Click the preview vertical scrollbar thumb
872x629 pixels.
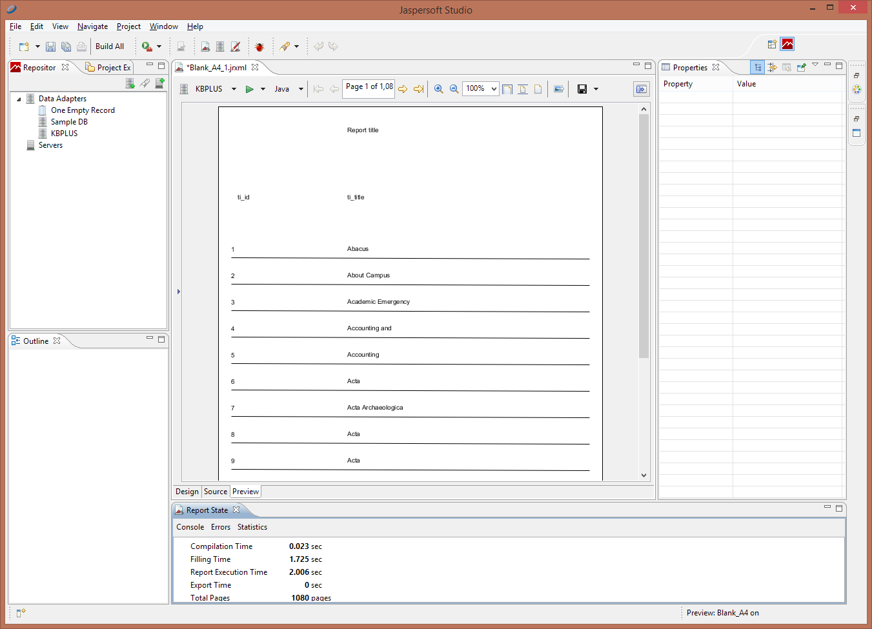click(644, 236)
